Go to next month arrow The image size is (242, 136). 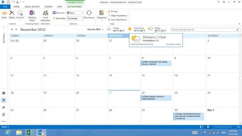click(x=16, y=29)
